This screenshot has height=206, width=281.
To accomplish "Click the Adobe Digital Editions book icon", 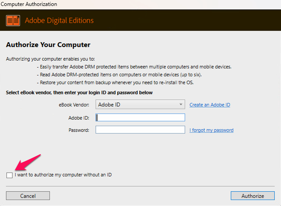I will click(x=13, y=20).
